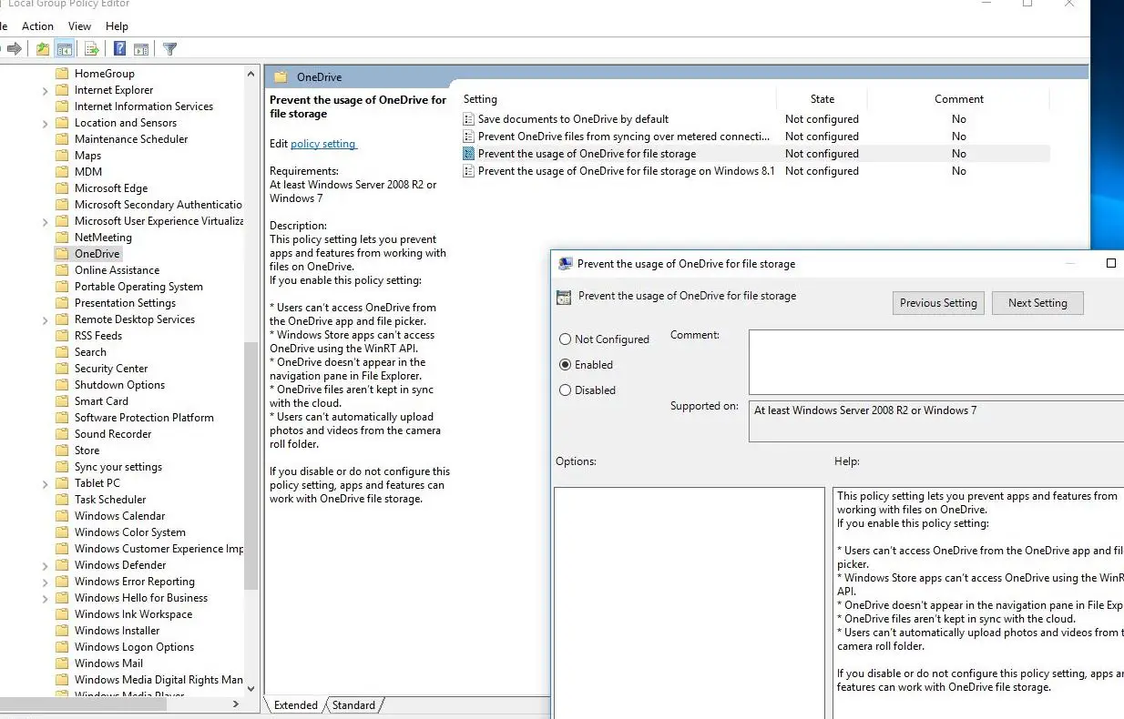Image resolution: width=1124 pixels, height=719 pixels.
Task: Select the Task Scheduler tree item
Action: point(110,500)
